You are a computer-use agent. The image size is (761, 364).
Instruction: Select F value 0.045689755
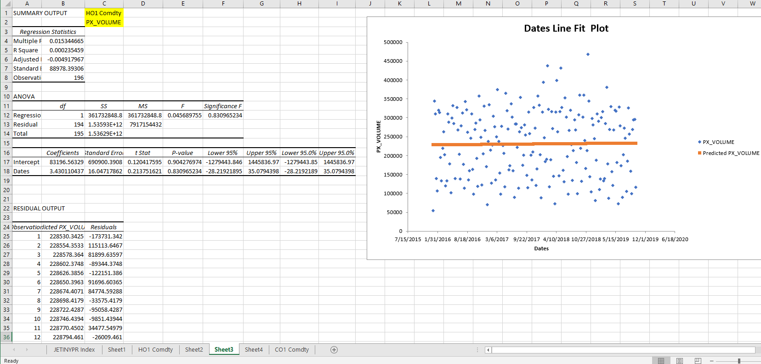183,116
